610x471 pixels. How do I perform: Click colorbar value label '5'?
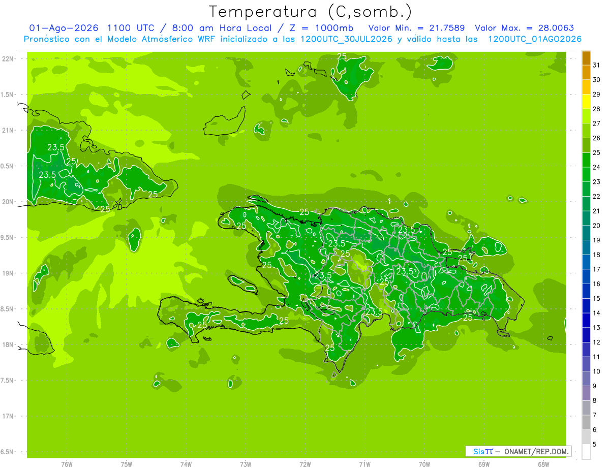595,445
